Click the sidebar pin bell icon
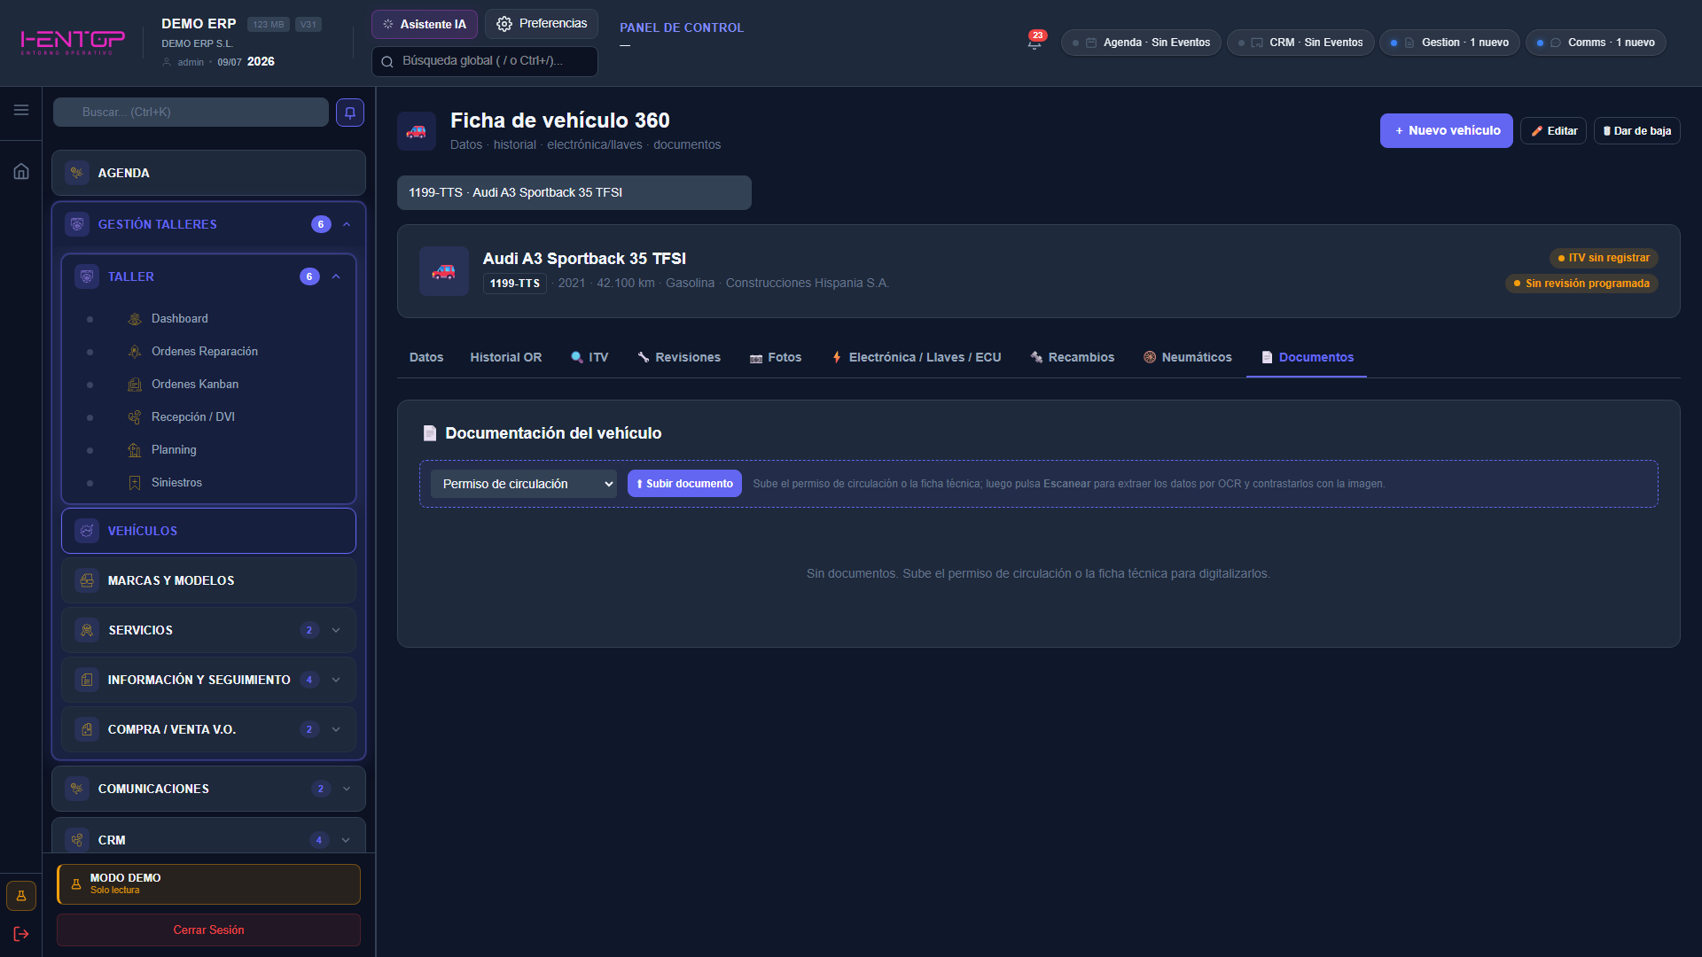 coord(350,113)
